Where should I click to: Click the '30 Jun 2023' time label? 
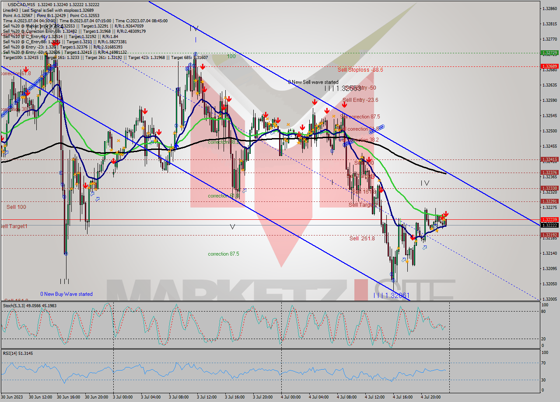(12, 397)
